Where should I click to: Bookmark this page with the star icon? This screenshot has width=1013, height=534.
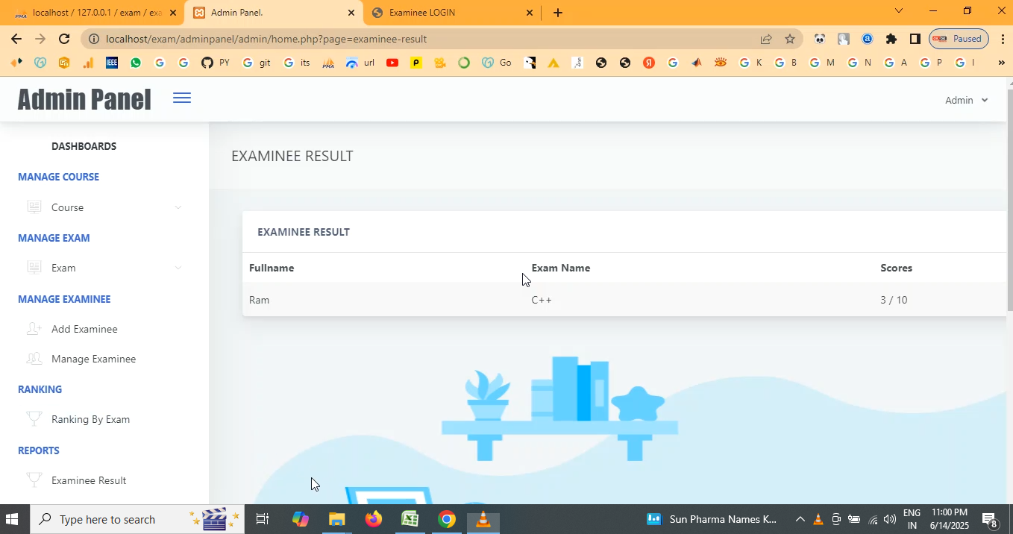tap(790, 39)
